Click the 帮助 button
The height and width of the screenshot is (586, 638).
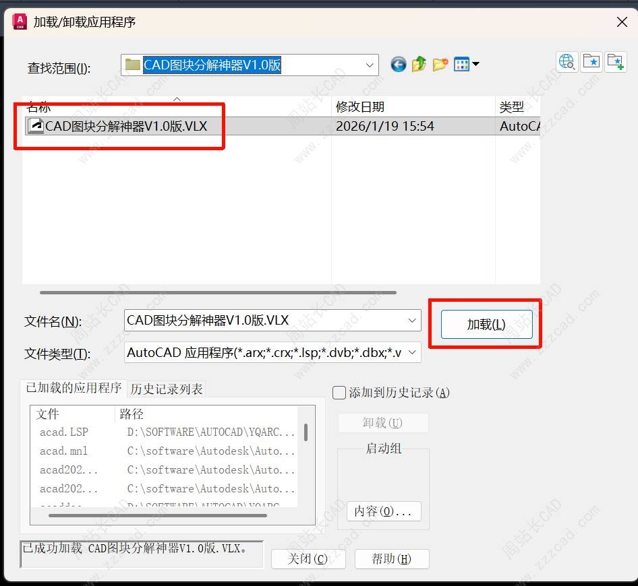[392, 558]
